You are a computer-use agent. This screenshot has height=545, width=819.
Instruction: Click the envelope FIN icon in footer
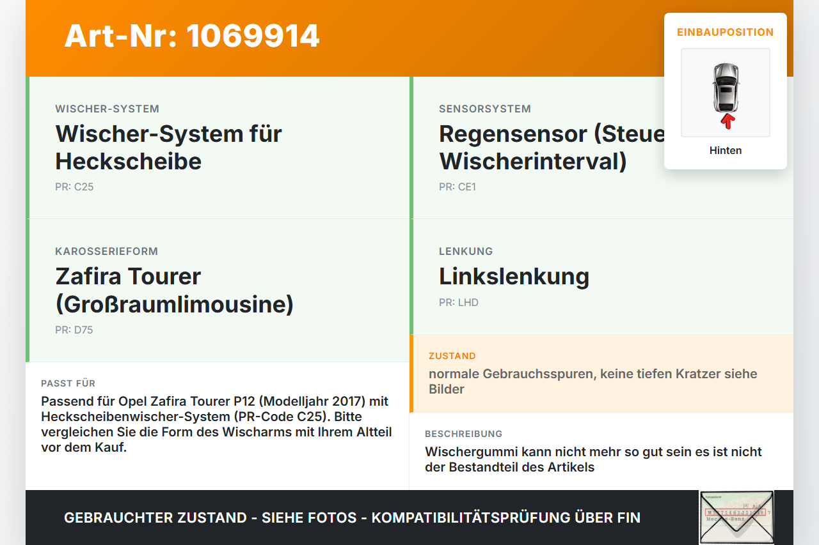coord(736,518)
